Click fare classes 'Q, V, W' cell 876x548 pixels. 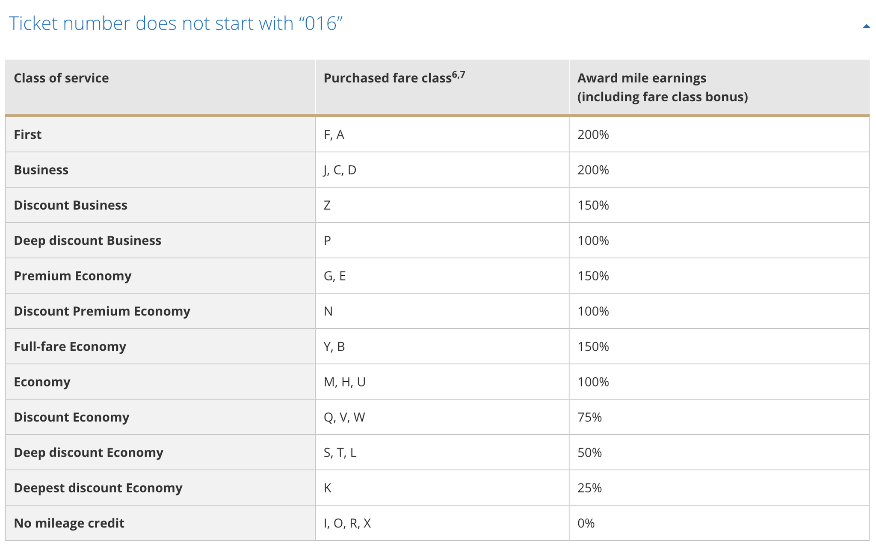[x=344, y=417]
